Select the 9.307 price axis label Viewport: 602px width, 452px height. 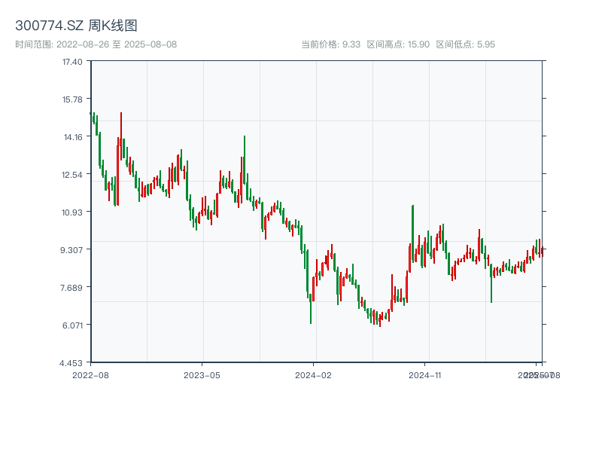72,249
